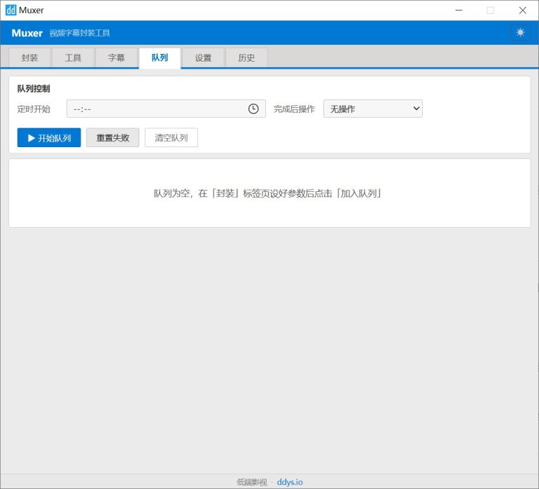Click the 定时开始 time input field

pos(166,109)
